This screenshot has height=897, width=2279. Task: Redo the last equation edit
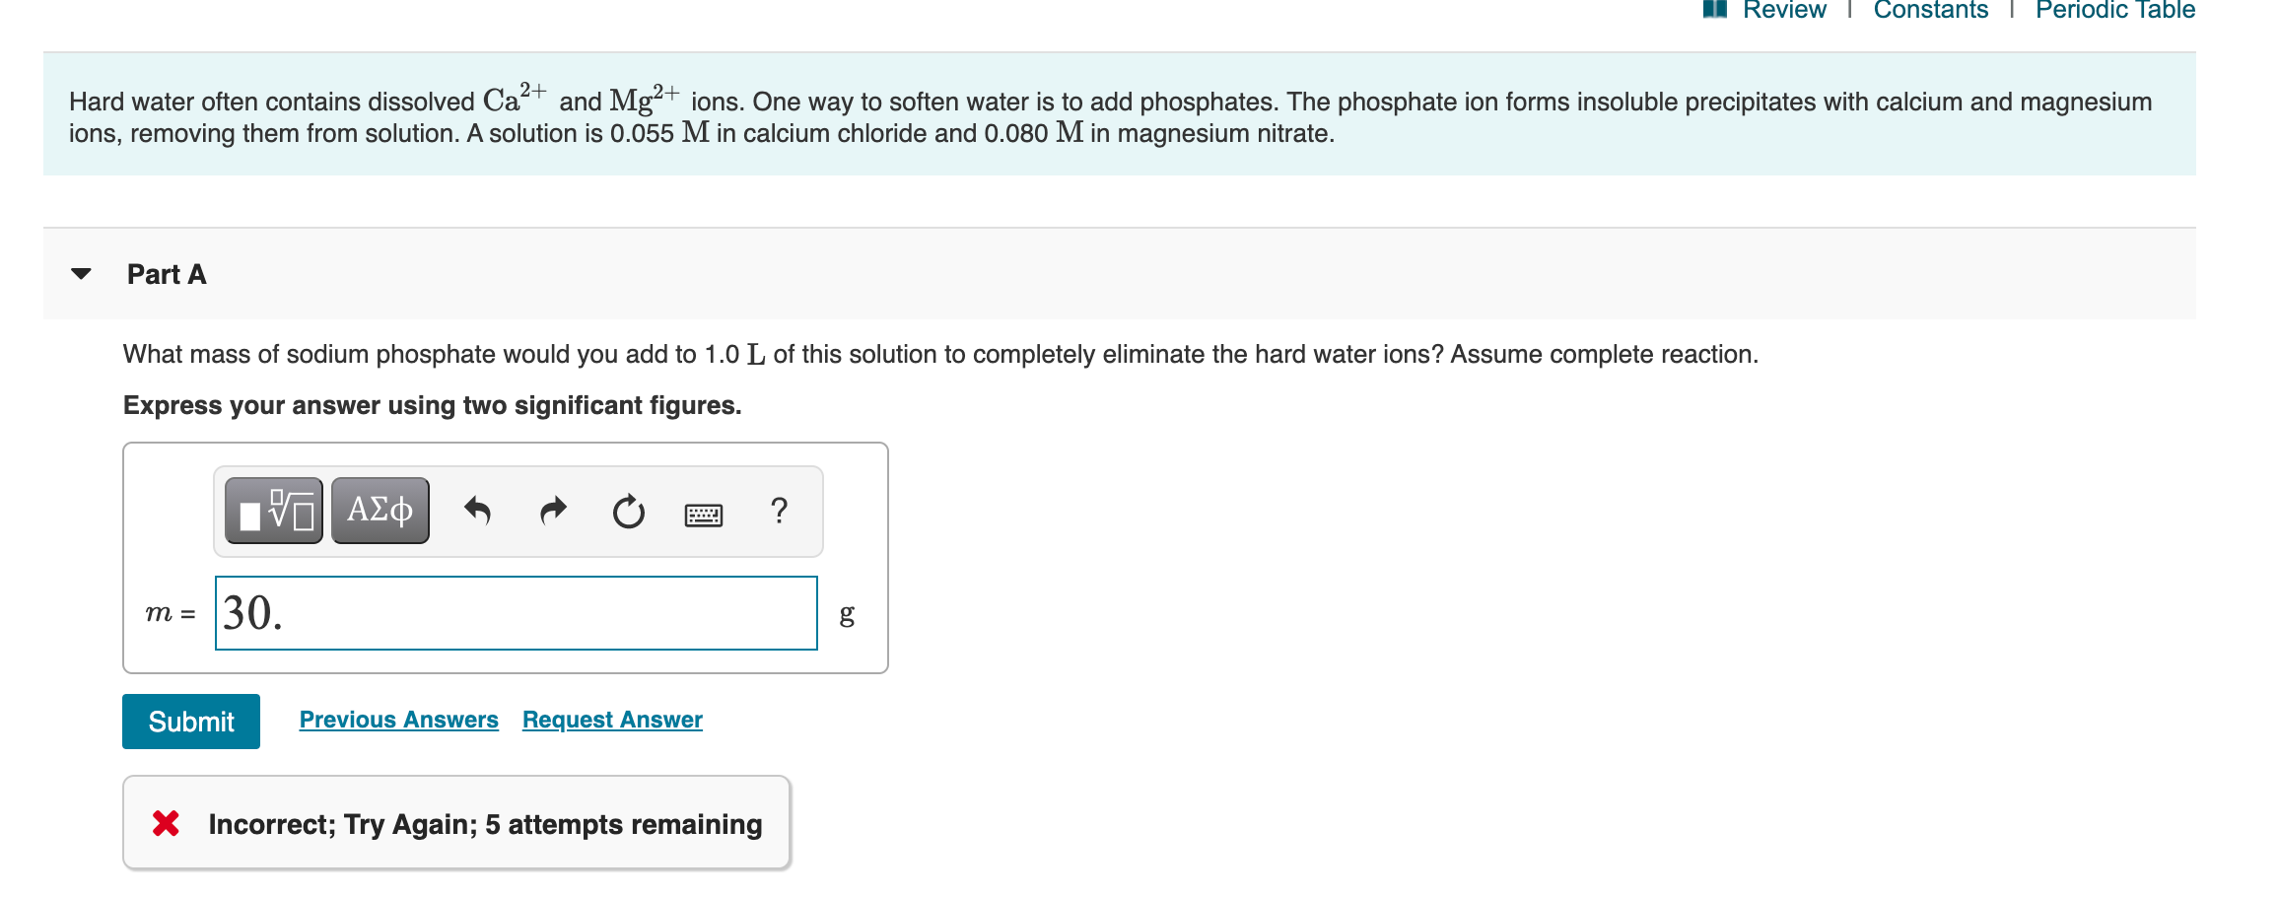[553, 510]
